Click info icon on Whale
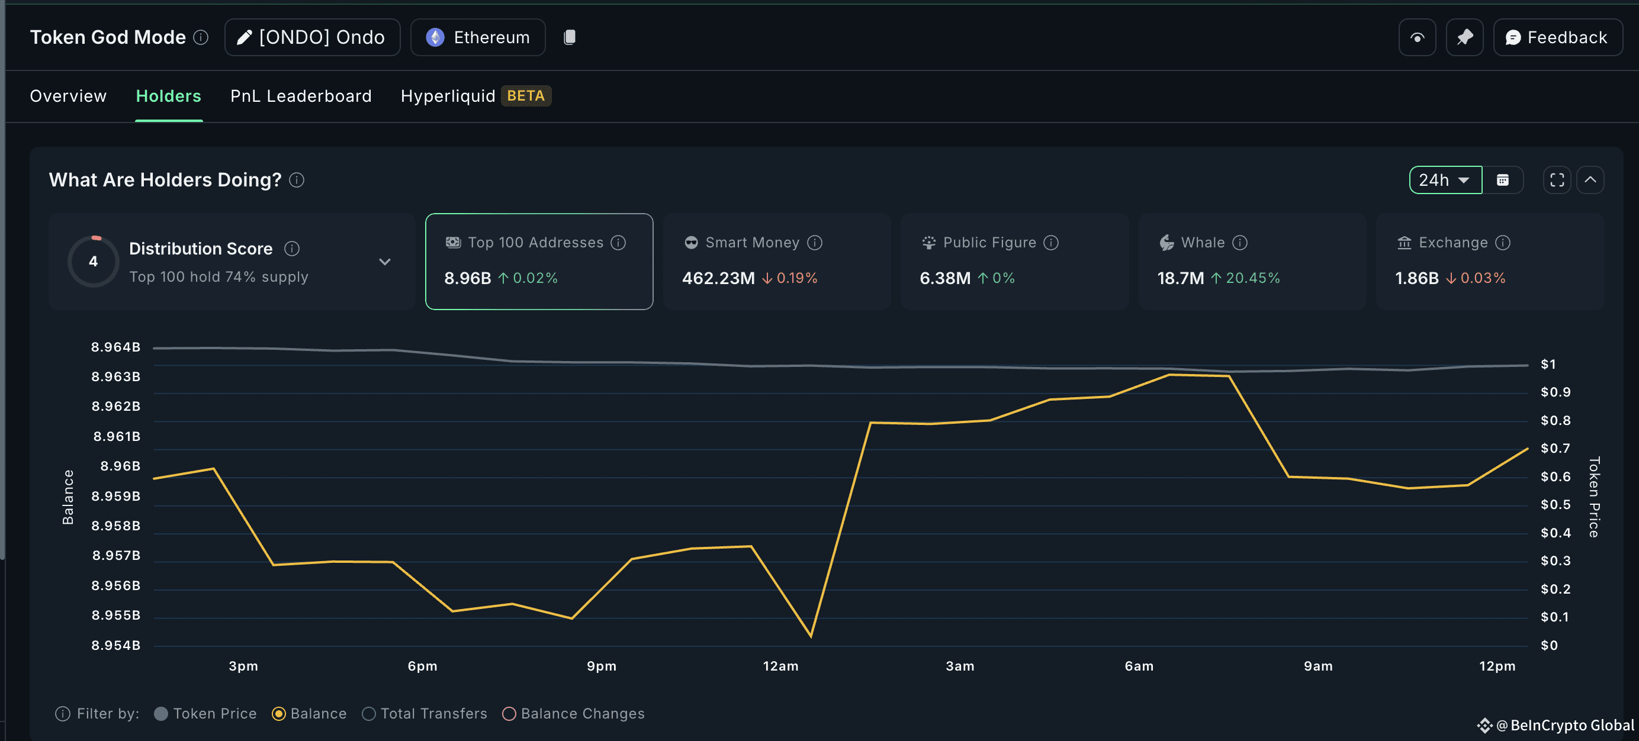The image size is (1639, 741). [x=1240, y=243]
